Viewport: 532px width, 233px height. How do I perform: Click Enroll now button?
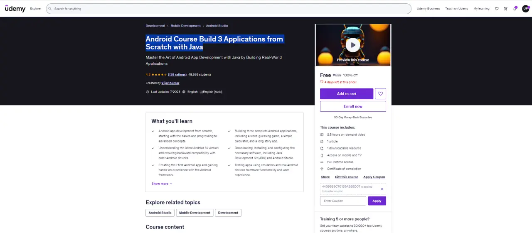(x=353, y=106)
